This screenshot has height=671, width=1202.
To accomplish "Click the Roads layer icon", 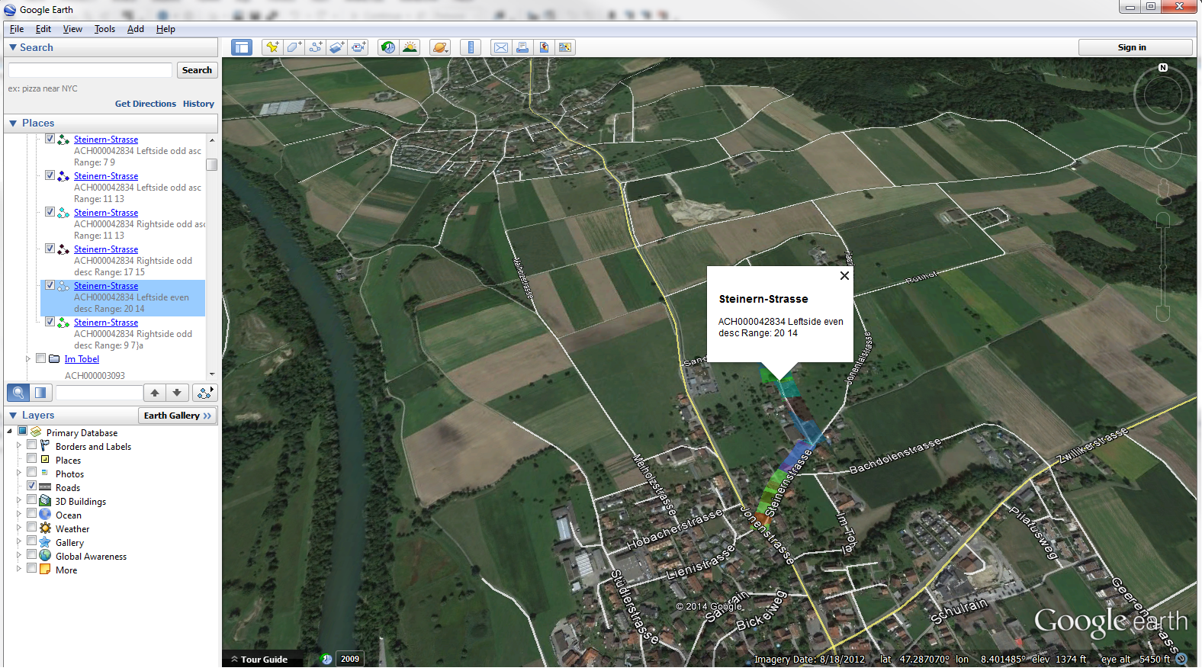I will tap(45, 487).
